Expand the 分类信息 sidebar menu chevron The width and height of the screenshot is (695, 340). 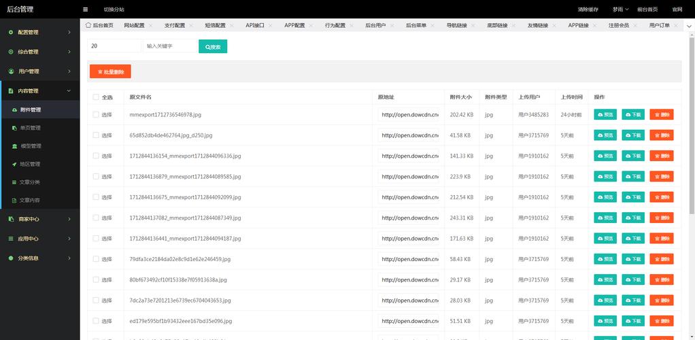click(x=69, y=258)
